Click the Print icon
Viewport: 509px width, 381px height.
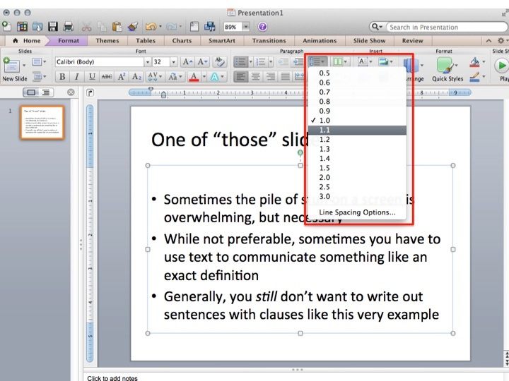click(x=68, y=27)
